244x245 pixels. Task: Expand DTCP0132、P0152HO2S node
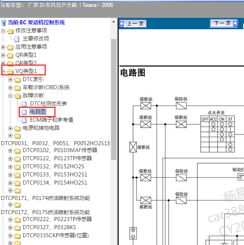(10, 167)
